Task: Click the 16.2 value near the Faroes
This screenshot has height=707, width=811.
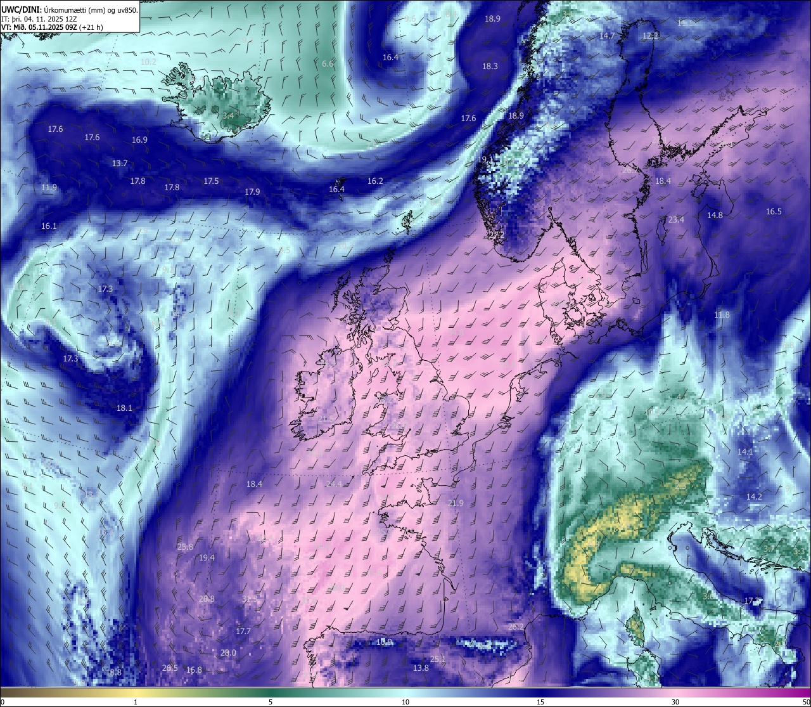Action: pyautogui.click(x=375, y=181)
